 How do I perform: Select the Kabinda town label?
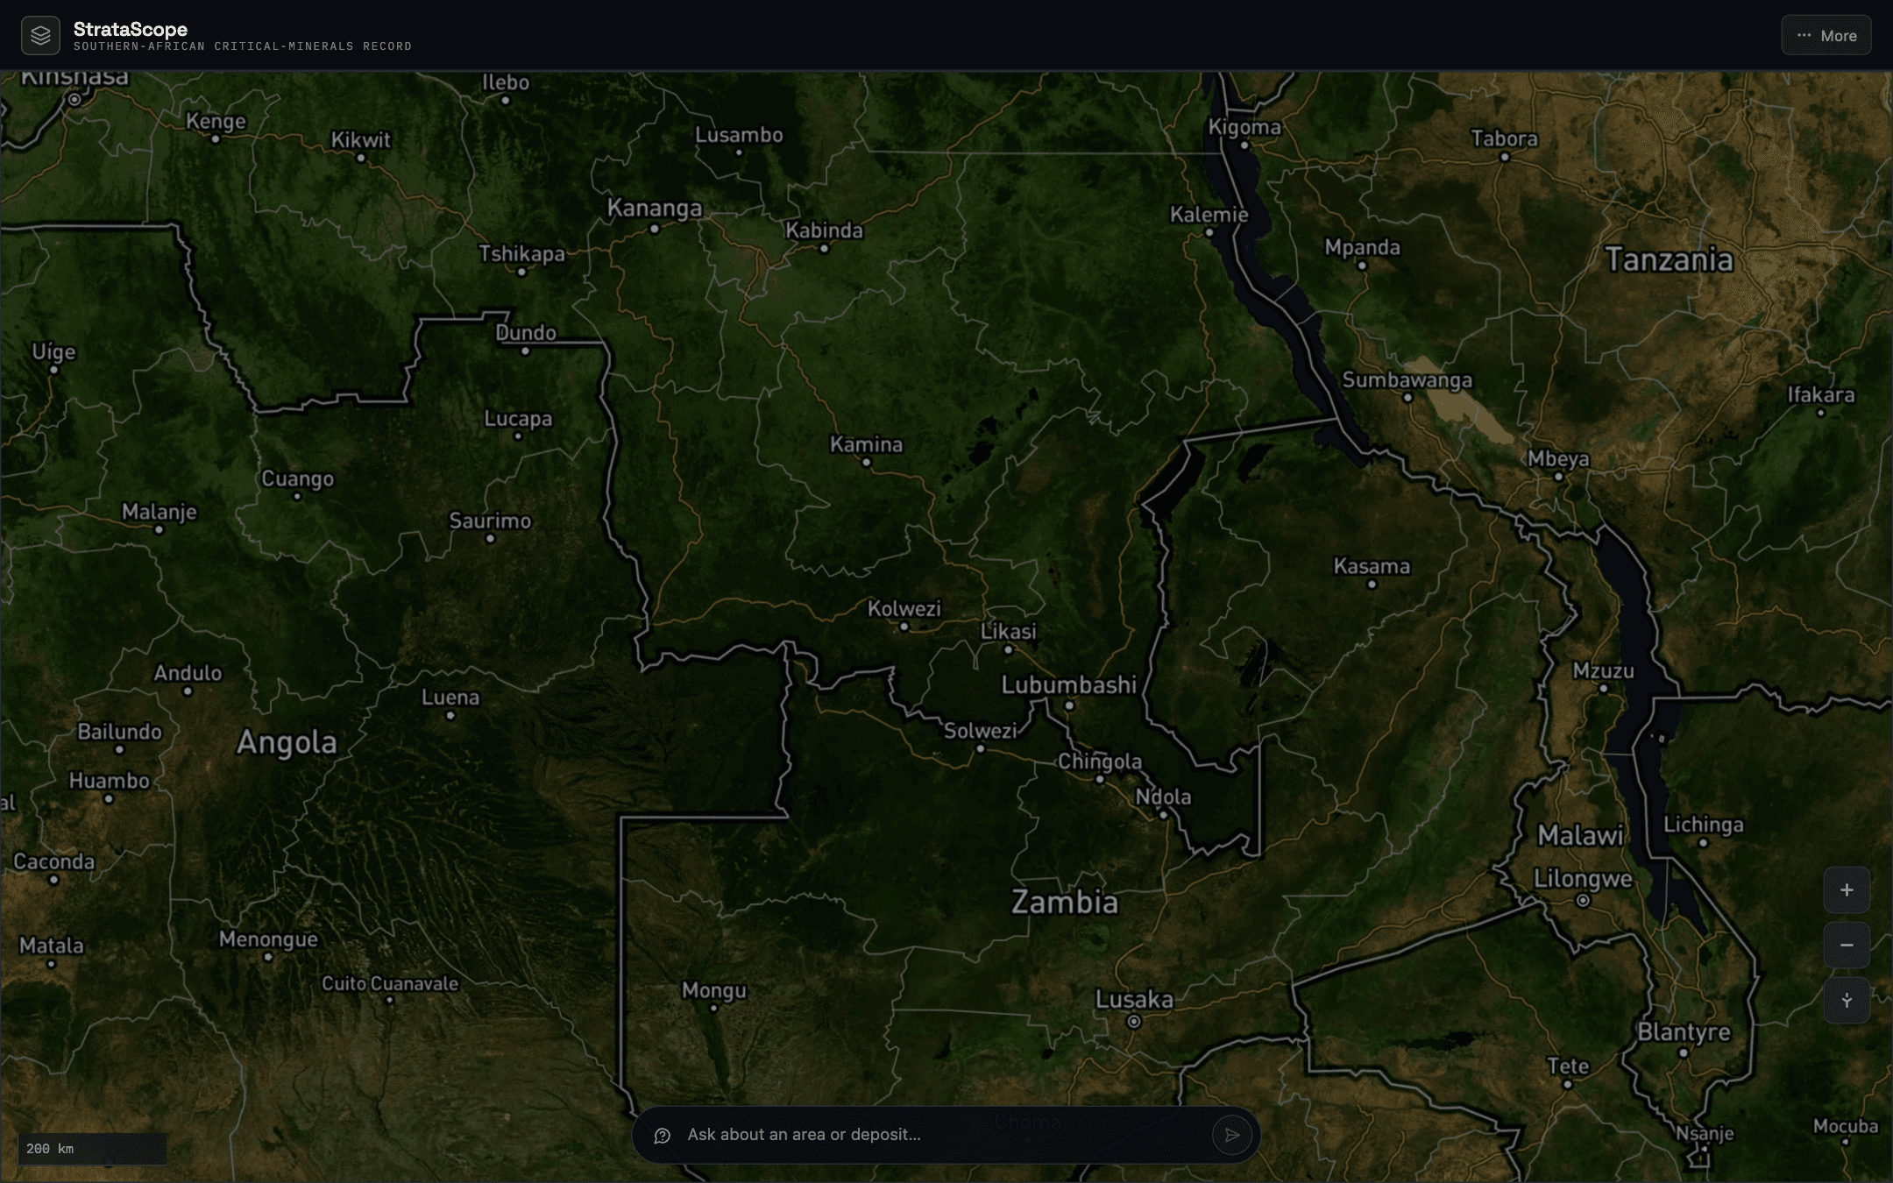(x=824, y=230)
